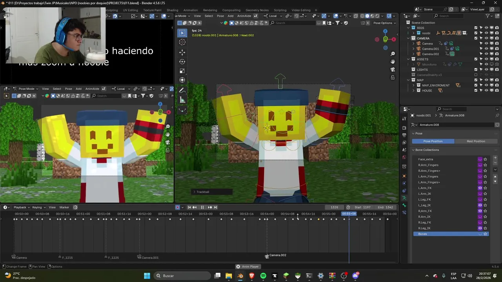Activate the Rotate tool in right viewport
This screenshot has width=502, height=282.
(x=182, y=61)
